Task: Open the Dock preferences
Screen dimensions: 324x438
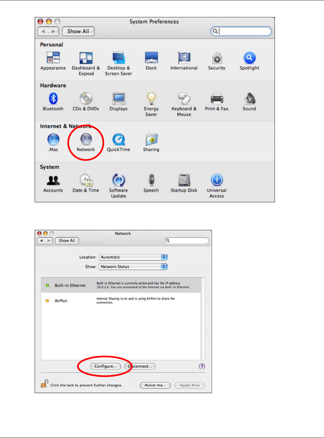Action: tap(151, 61)
